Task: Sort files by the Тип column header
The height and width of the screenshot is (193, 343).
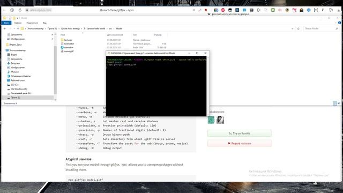Action: pos(135,35)
